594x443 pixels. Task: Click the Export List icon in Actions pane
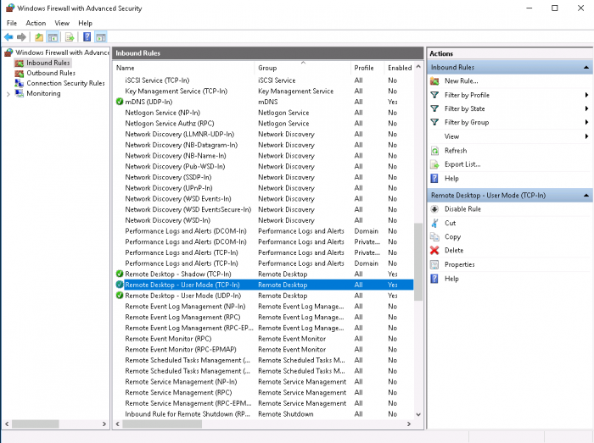[434, 164]
